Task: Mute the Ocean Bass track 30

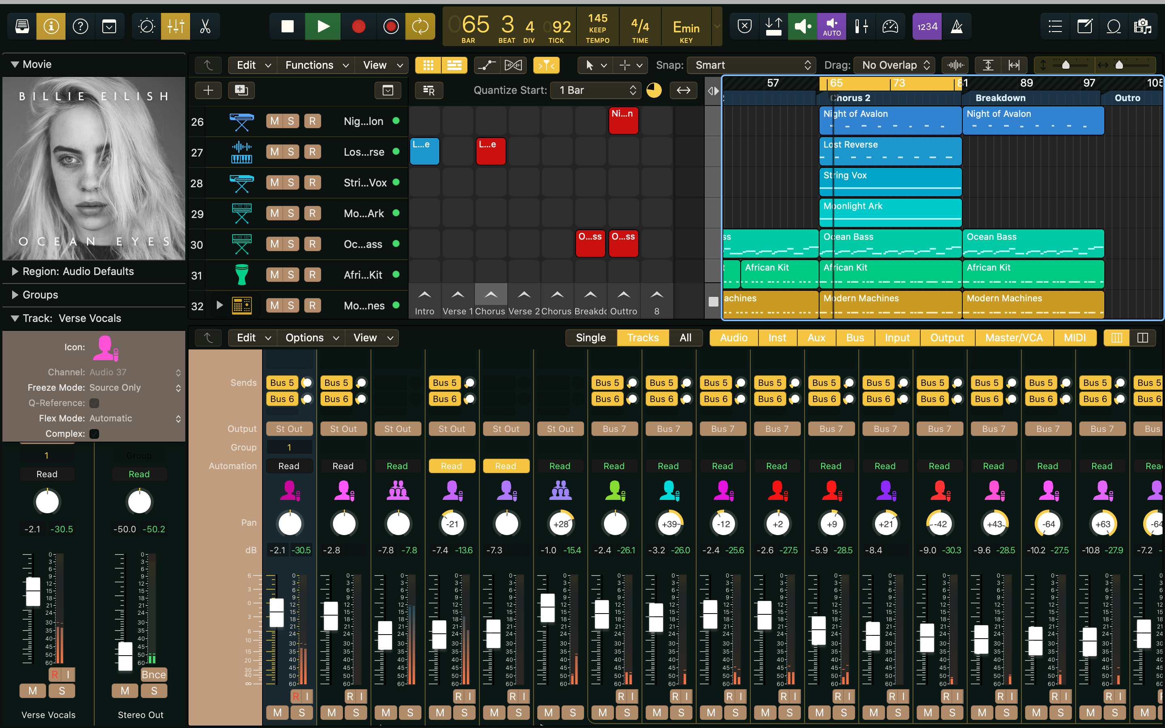Action: pos(274,244)
